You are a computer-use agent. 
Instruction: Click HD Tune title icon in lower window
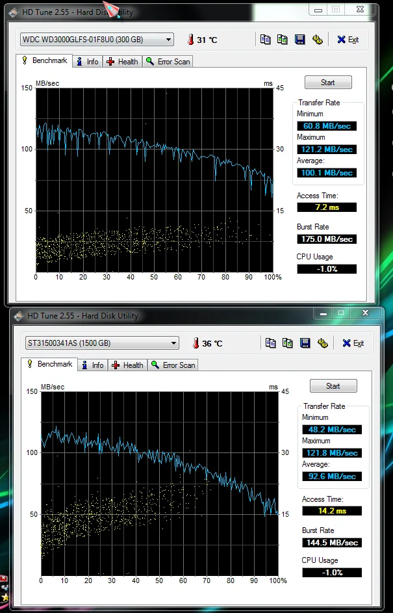[x=19, y=316]
